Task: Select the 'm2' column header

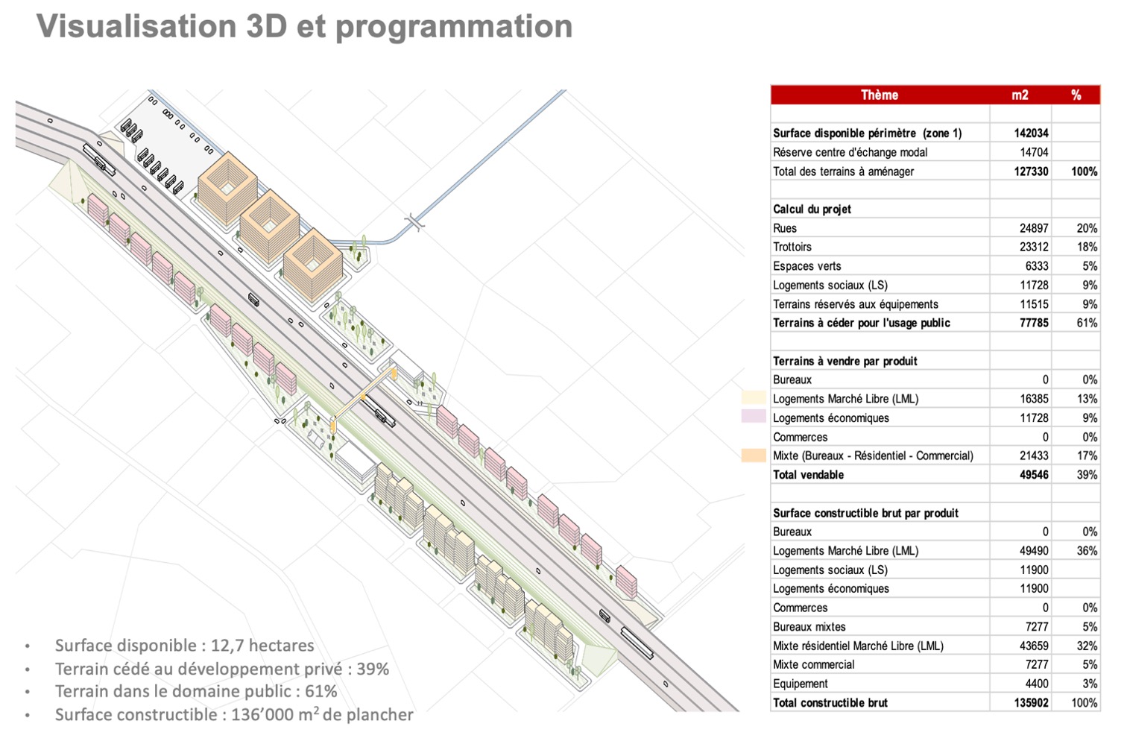Action: click(x=1020, y=95)
